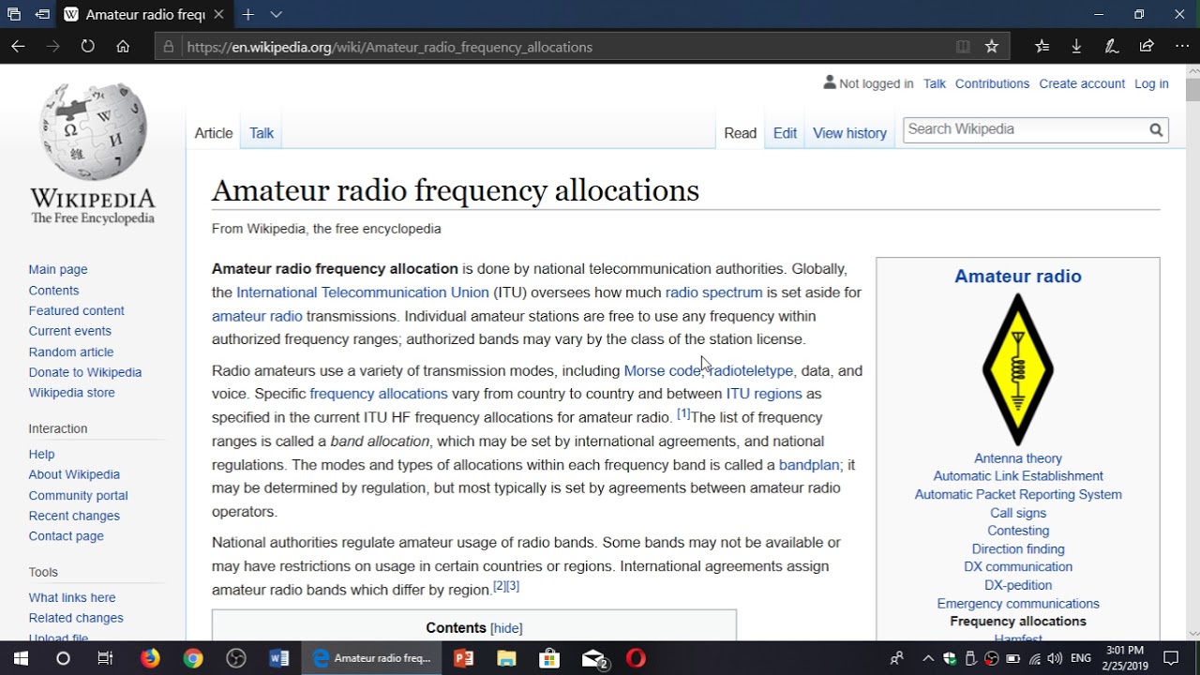Click What links here
This screenshot has height=675, width=1200.
(x=72, y=597)
